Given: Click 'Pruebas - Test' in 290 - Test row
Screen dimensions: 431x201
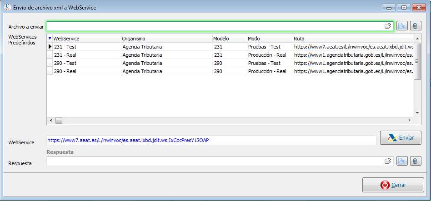Looking at the screenshot, I should (x=264, y=63).
